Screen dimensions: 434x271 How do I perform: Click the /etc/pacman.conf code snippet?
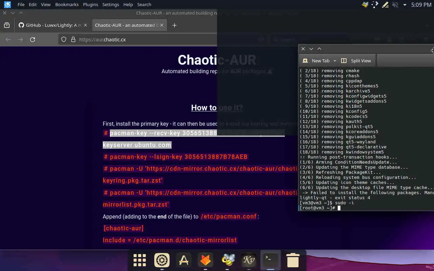coord(229,216)
